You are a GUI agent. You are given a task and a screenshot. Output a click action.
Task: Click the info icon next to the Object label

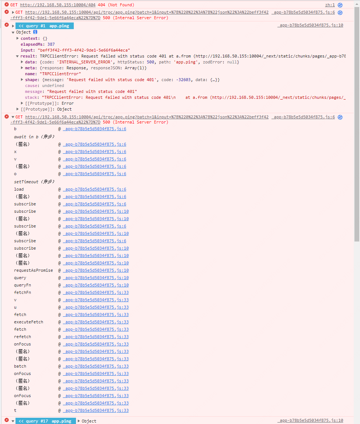pyautogui.click(x=35, y=32)
